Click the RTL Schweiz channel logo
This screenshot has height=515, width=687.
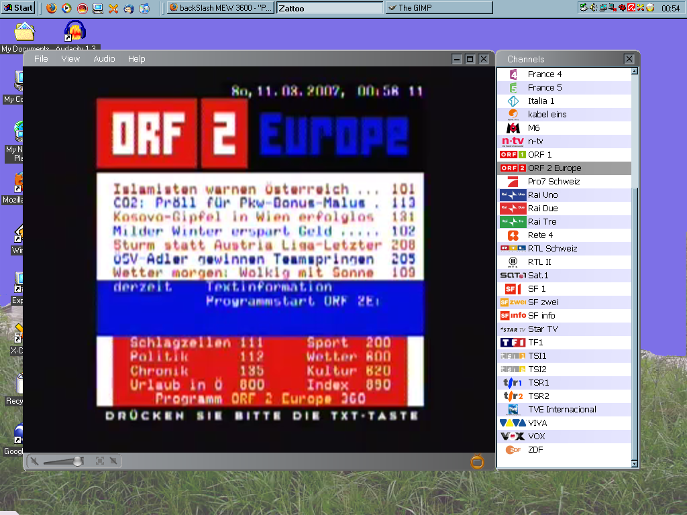click(513, 248)
